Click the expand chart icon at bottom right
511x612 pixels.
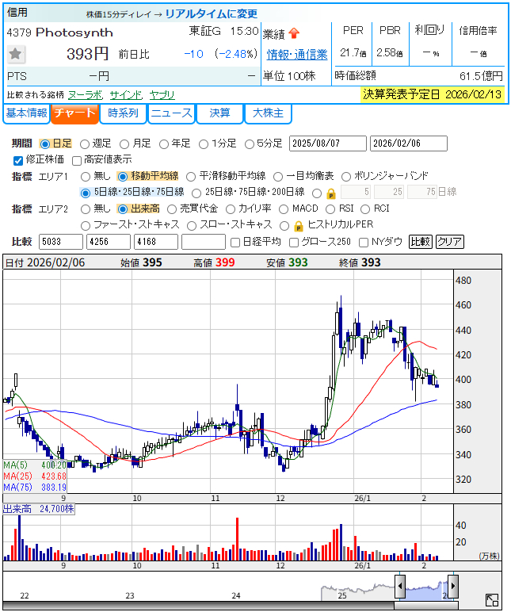(x=491, y=601)
